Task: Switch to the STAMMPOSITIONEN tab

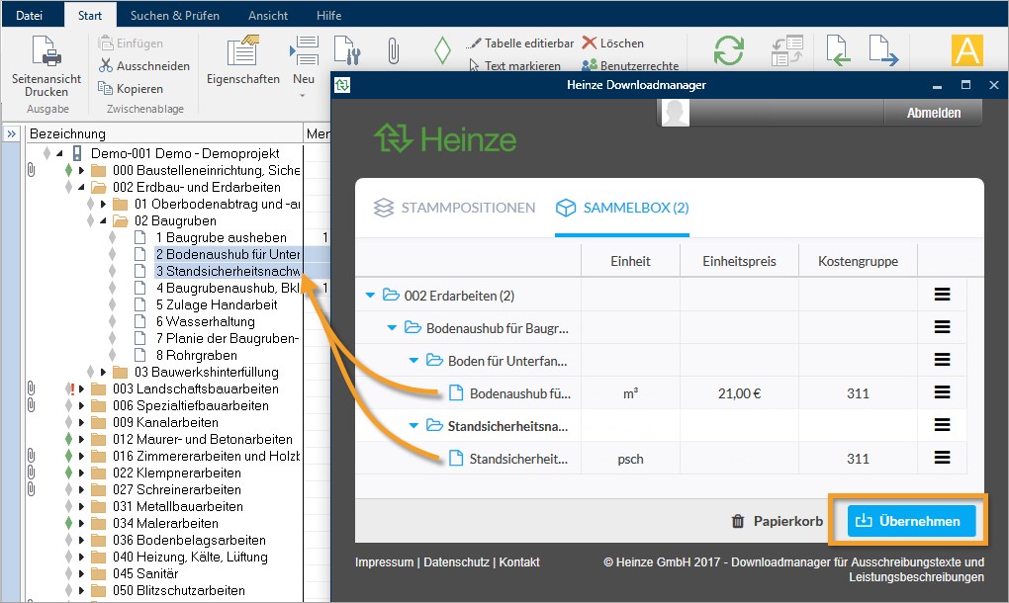Action: coord(454,208)
